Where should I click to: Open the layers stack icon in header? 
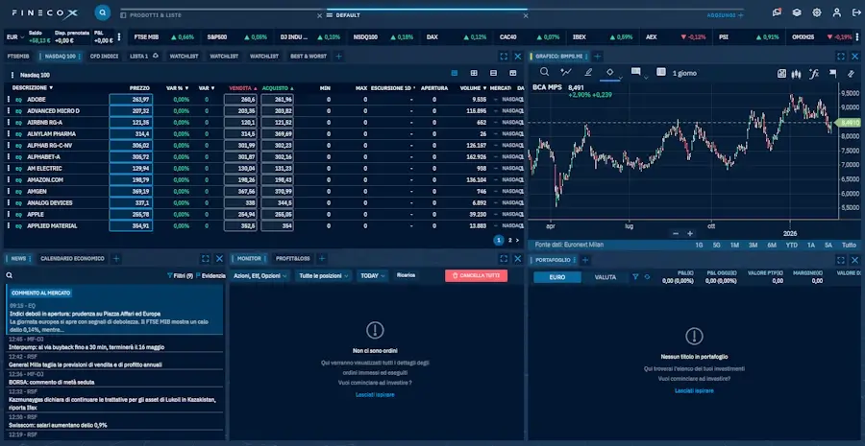(797, 12)
